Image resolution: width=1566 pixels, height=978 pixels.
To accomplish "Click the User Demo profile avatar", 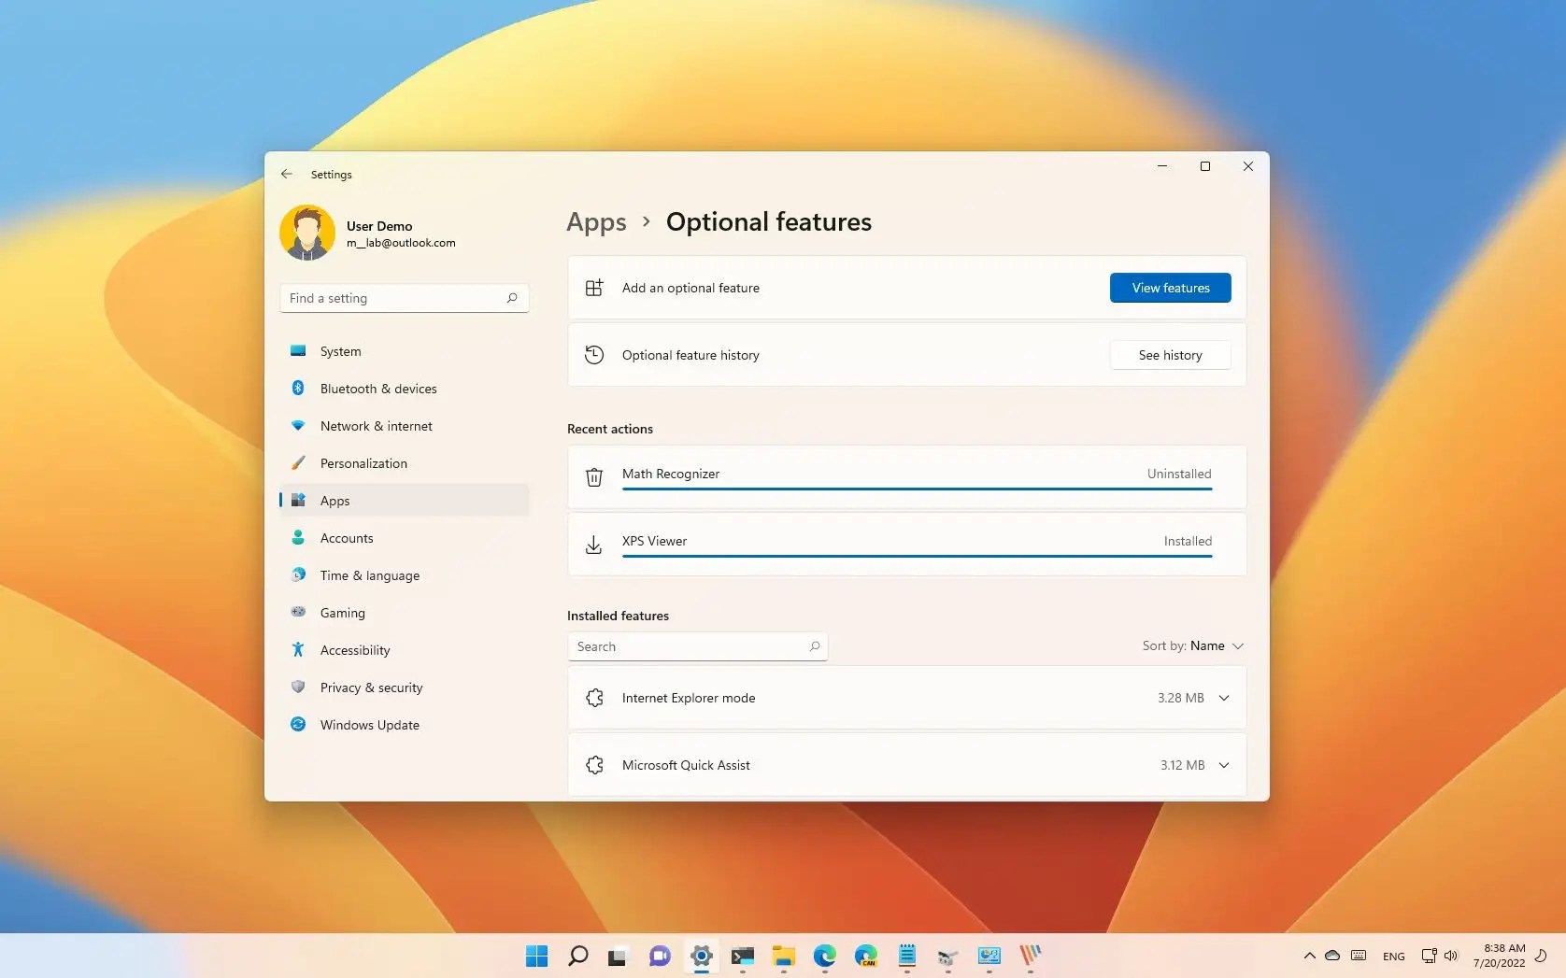I will [307, 233].
